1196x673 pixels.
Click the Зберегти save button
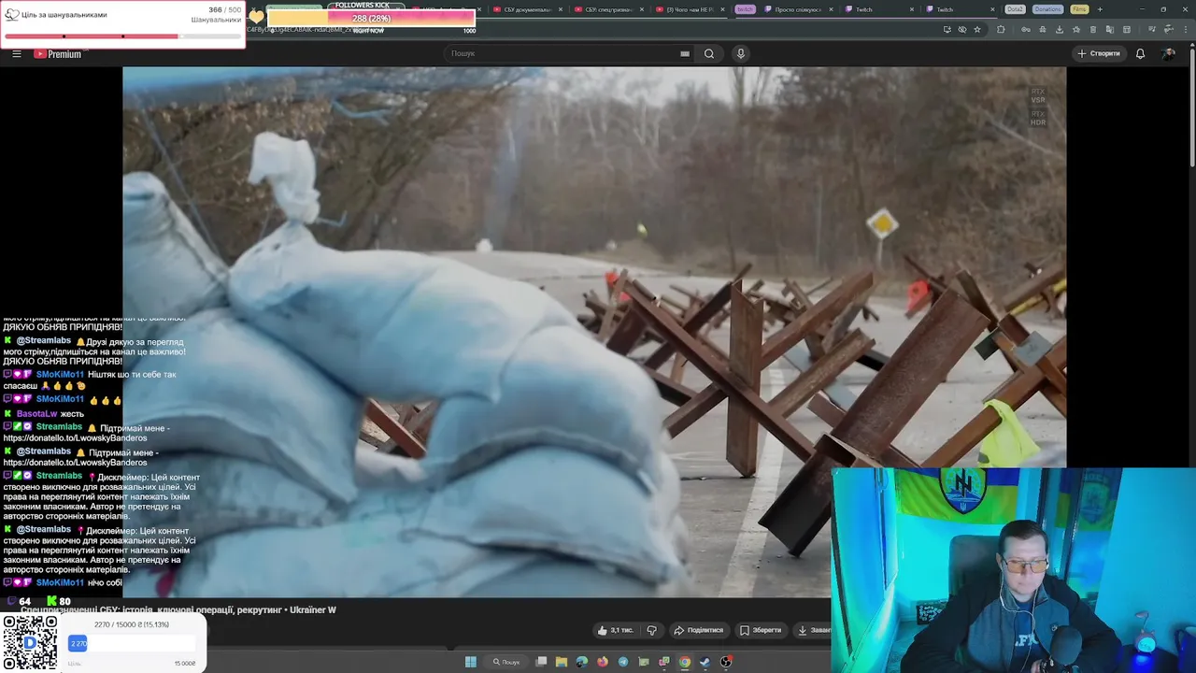[x=761, y=630]
